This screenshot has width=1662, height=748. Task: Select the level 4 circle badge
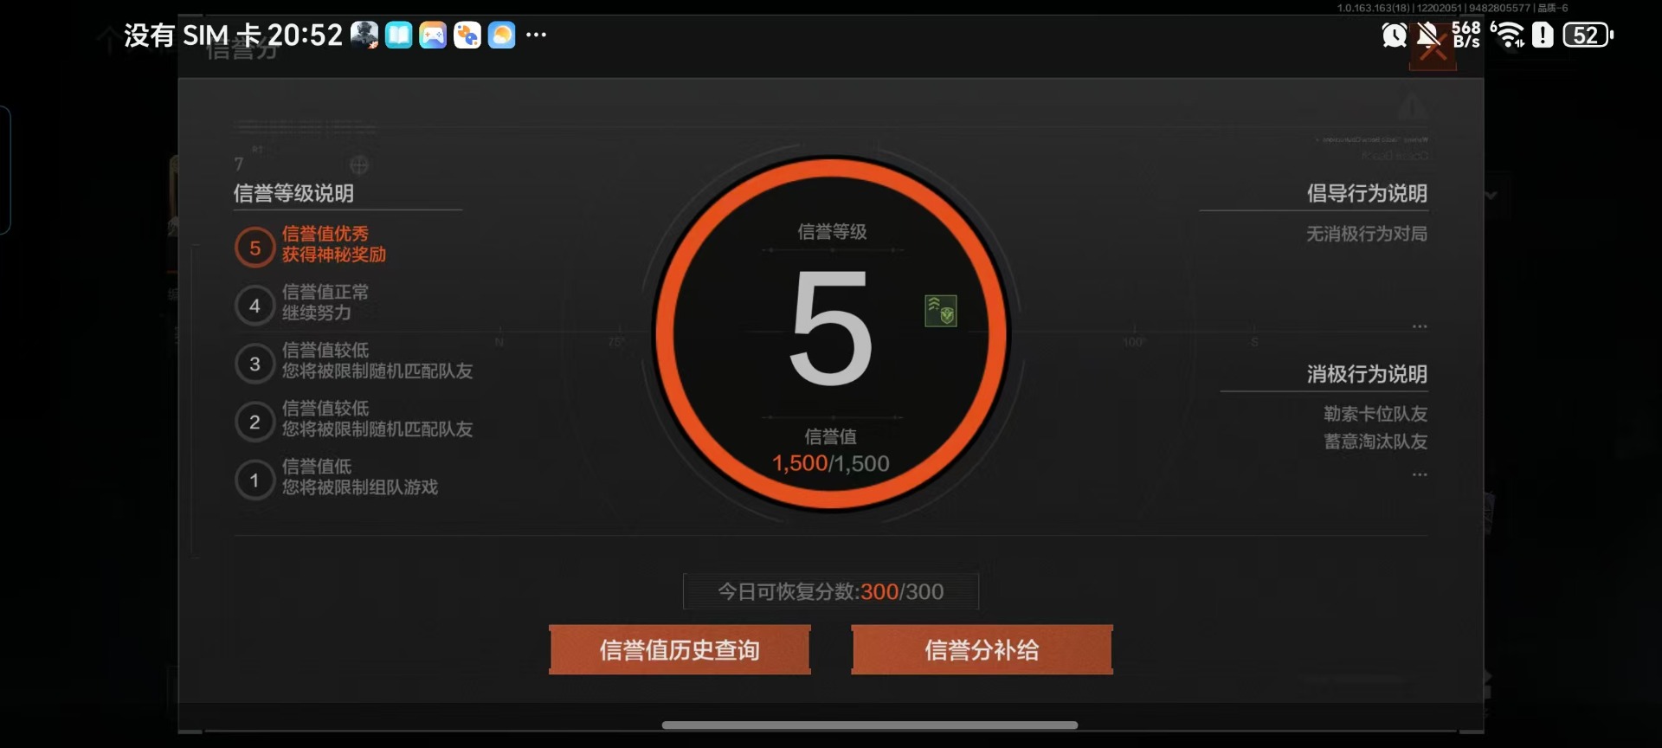click(254, 306)
